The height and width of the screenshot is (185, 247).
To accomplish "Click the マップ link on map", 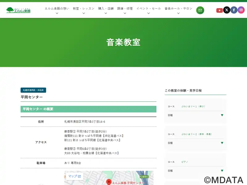I will point(73,176).
